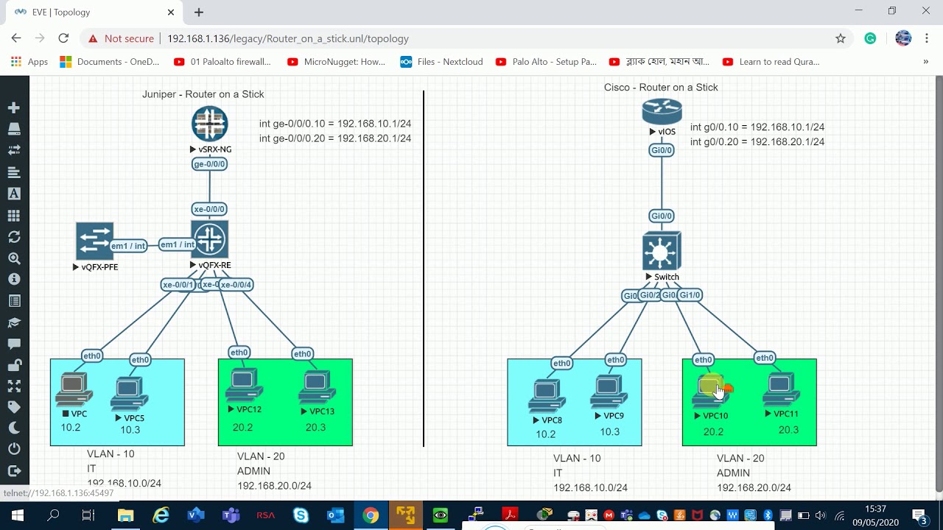
Task: Open '01 Paloalto firewall...' bookmark
Action: pos(222,62)
